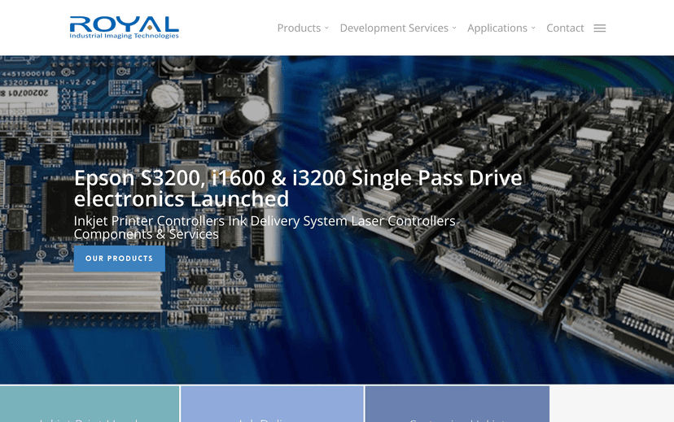Open the teal Inkjet Print Head card
674x422 pixels.
coord(90,404)
